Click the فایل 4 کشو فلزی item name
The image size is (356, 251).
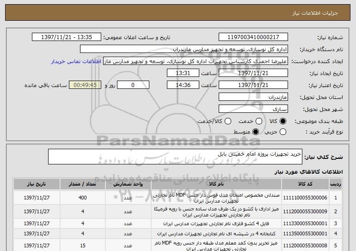tap(216, 224)
